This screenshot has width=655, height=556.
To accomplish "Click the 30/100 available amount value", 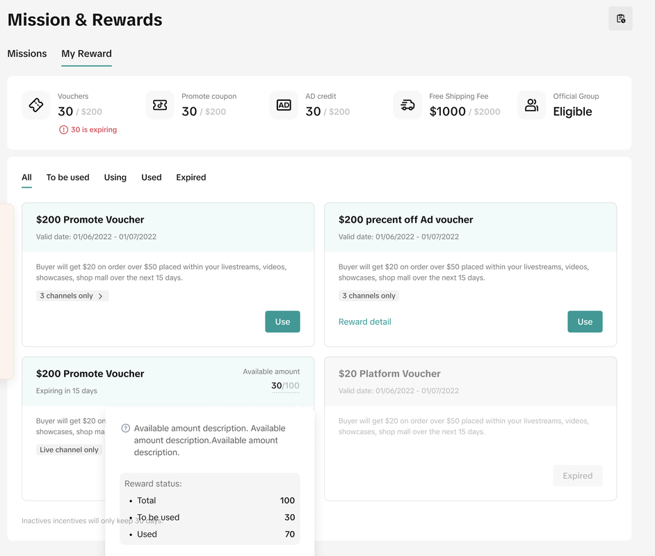I will pyautogui.click(x=285, y=386).
